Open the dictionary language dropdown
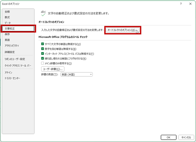Screen dimensions: 196x142 coord(76,74)
